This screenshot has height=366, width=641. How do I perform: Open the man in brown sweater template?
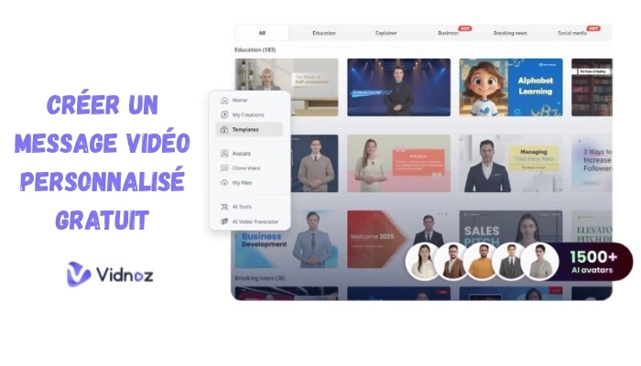[x=314, y=164]
